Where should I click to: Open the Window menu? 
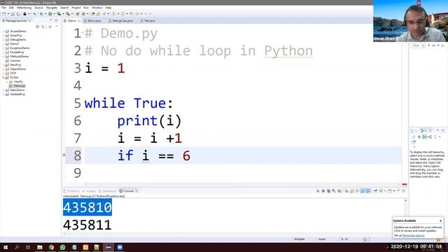pyautogui.click(x=97, y=8)
